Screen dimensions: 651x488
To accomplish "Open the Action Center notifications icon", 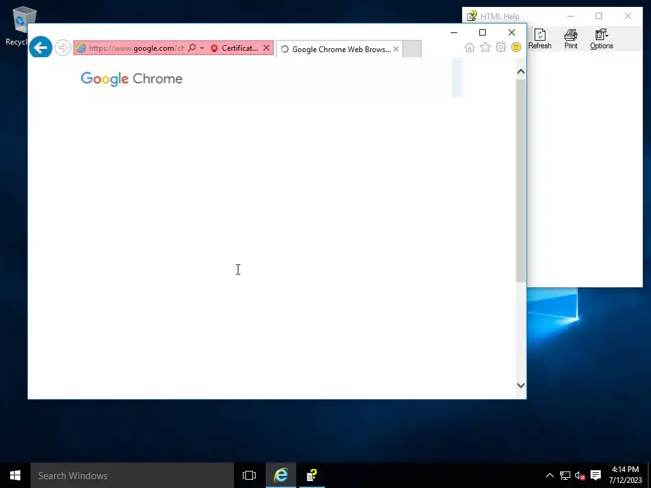I will coord(596,475).
